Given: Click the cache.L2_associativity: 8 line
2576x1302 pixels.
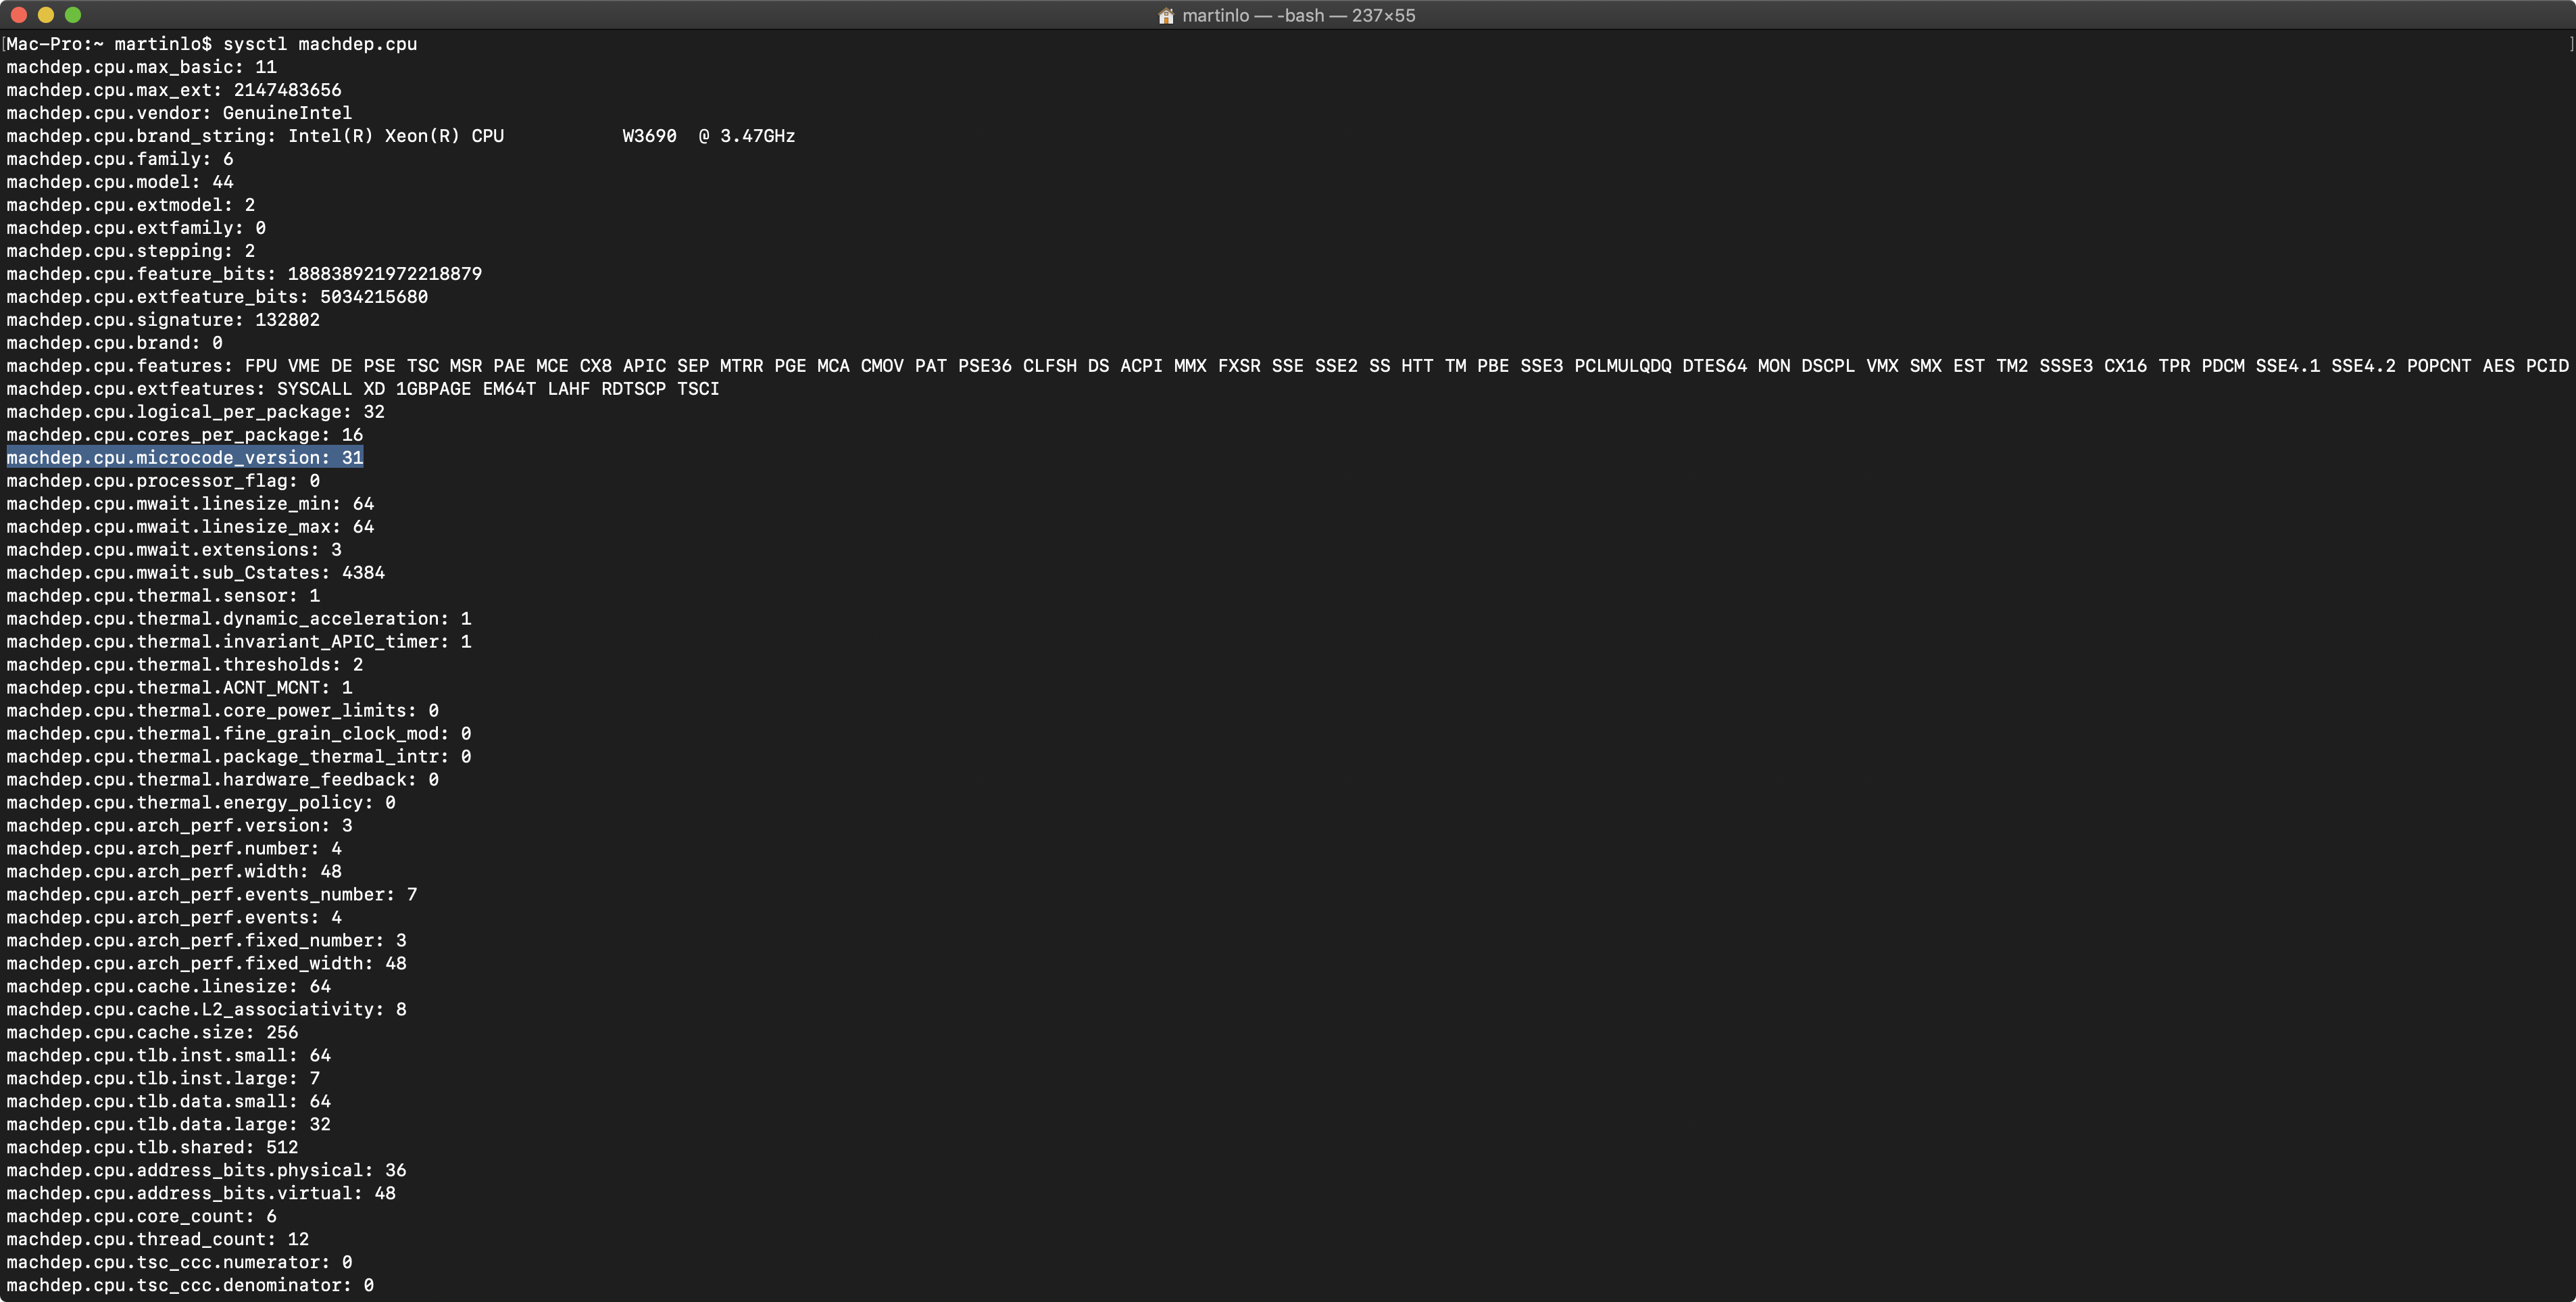Looking at the screenshot, I should [x=206, y=1010].
